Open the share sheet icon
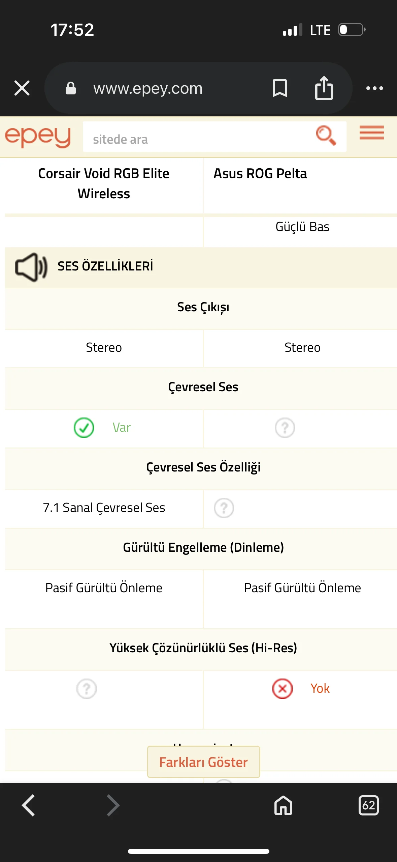397x862 pixels. (324, 88)
